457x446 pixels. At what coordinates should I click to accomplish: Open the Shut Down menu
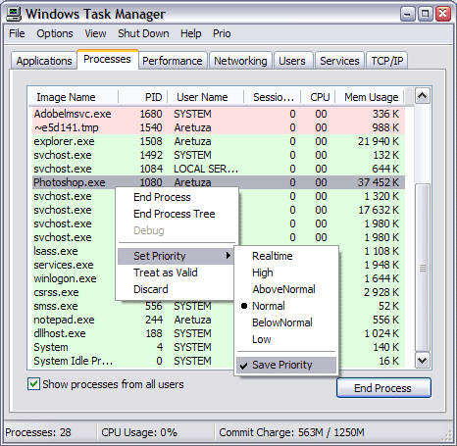tap(143, 33)
